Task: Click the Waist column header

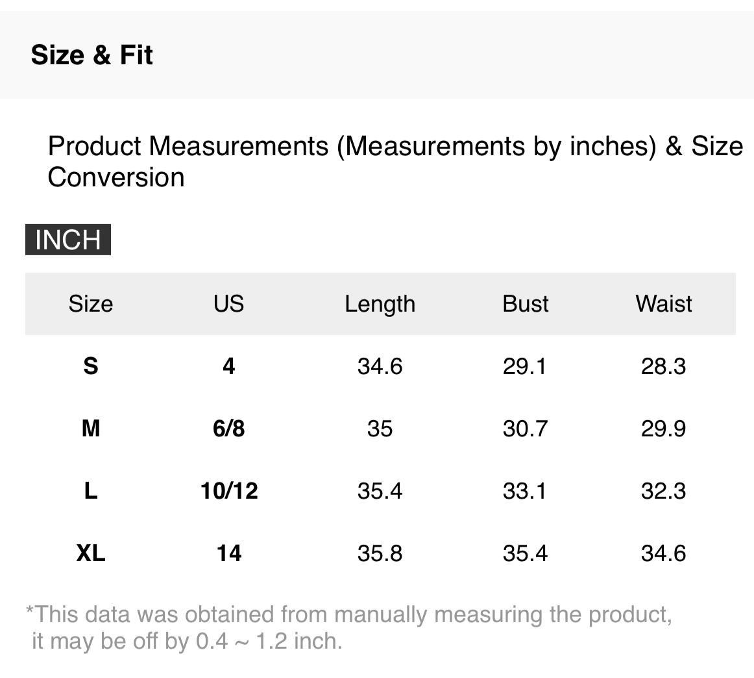Action: pyautogui.click(x=663, y=304)
